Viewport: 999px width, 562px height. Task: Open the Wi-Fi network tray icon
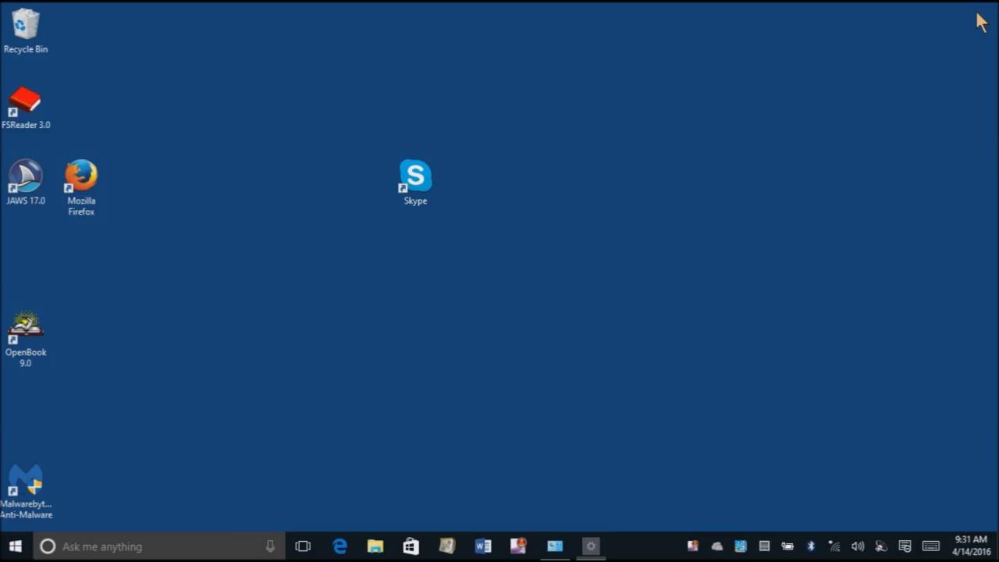(x=834, y=546)
